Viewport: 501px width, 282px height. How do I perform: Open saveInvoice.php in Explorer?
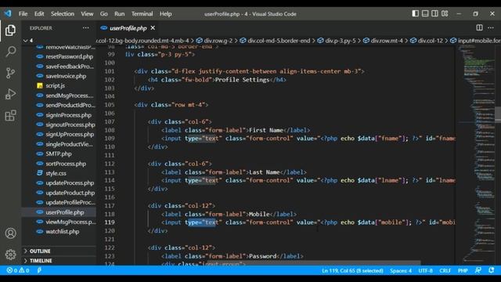click(x=66, y=76)
